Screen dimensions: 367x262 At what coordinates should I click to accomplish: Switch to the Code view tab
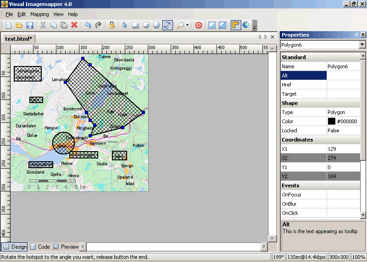pos(40,247)
